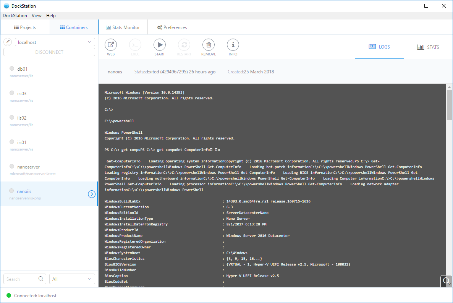
Task: Select the nanoserver container in list
Action: 28,167
